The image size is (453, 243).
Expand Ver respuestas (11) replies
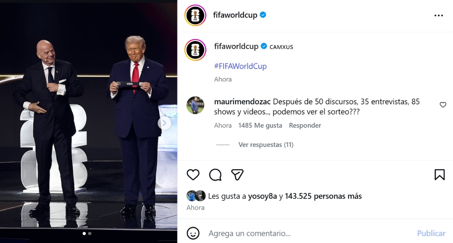266,145
